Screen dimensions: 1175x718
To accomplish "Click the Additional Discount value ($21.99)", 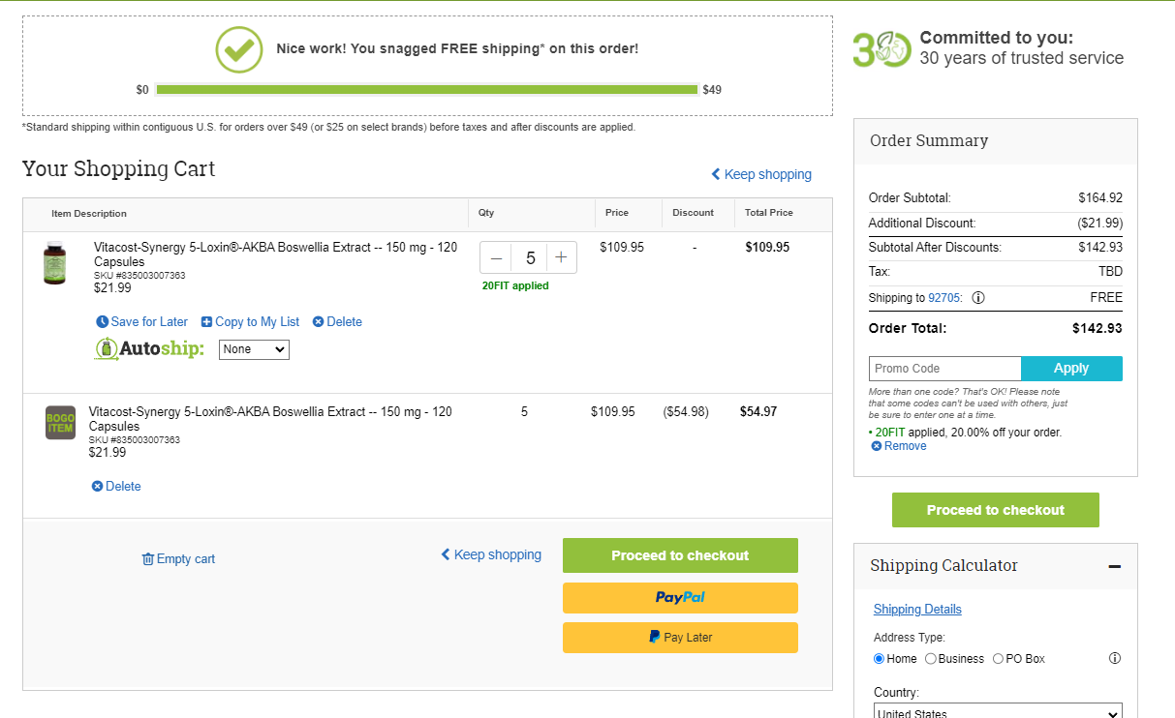I will point(1100,224).
